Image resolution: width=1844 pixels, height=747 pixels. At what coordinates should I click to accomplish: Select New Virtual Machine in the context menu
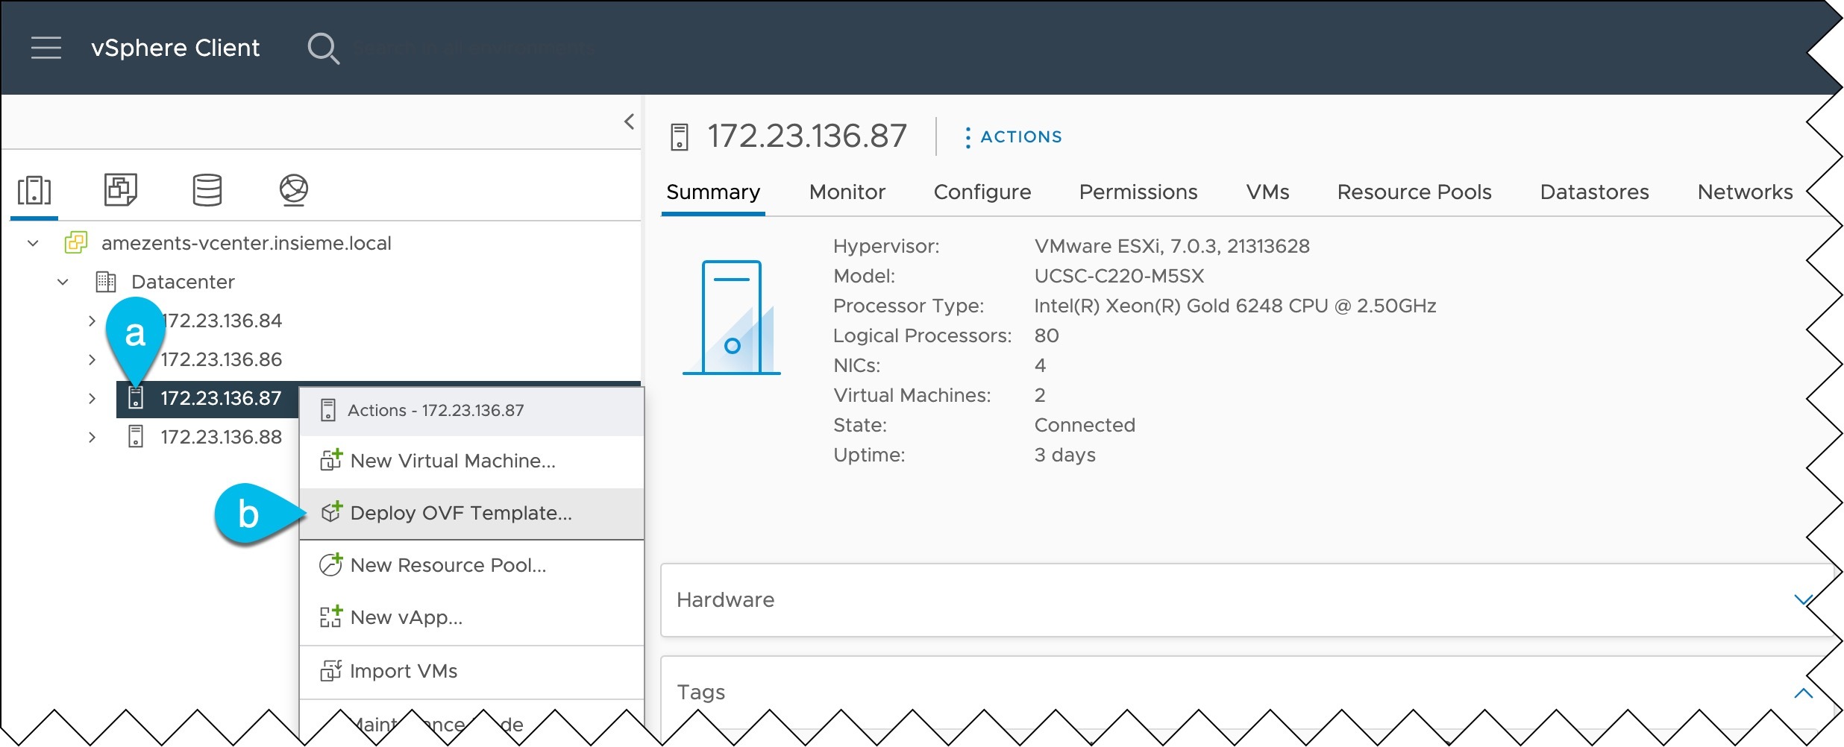point(453,461)
